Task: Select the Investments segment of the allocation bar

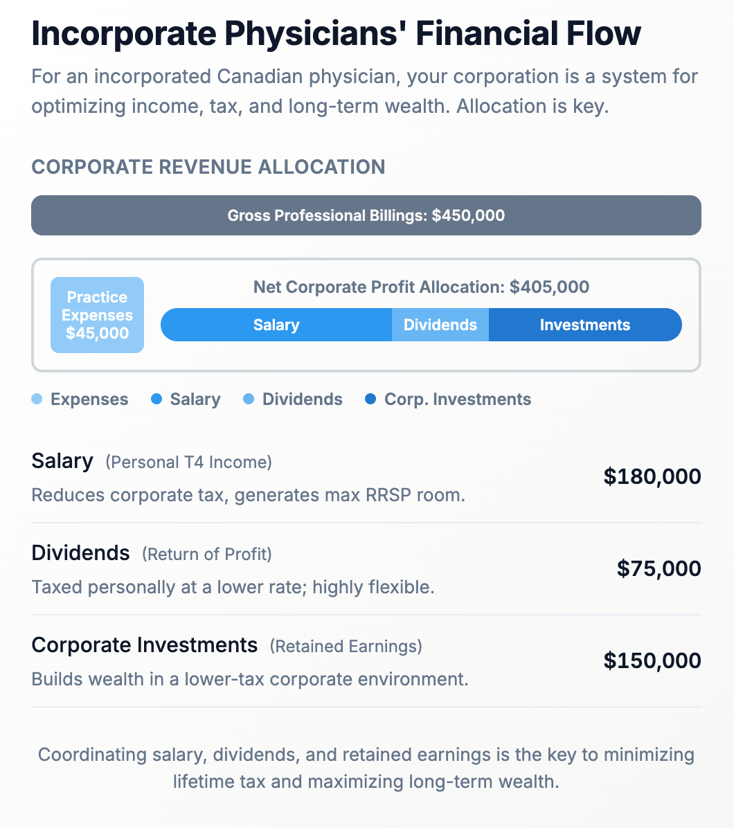Action: point(585,325)
